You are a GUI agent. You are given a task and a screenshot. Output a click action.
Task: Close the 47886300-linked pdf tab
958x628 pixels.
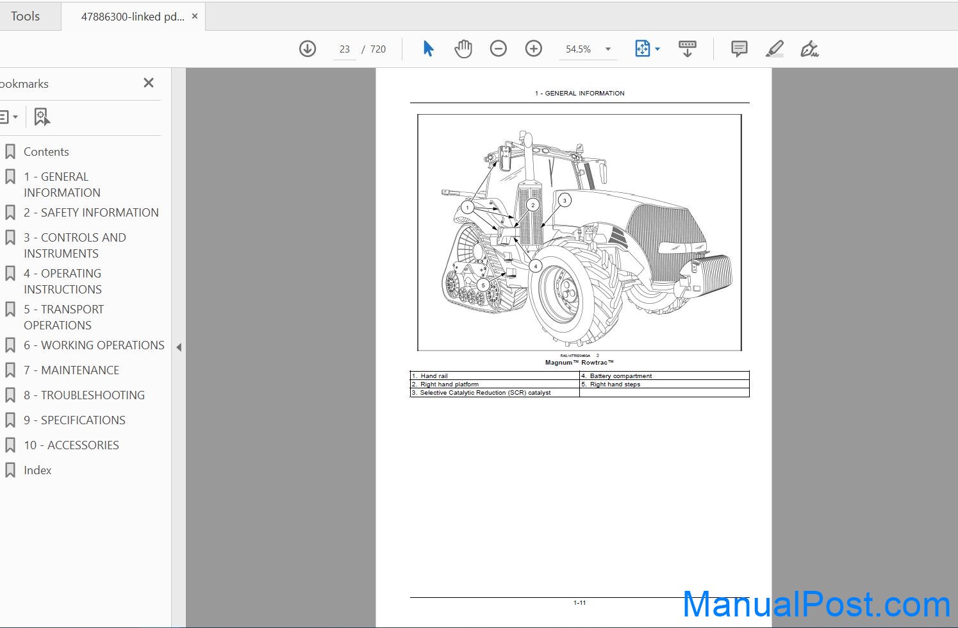pyautogui.click(x=195, y=16)
